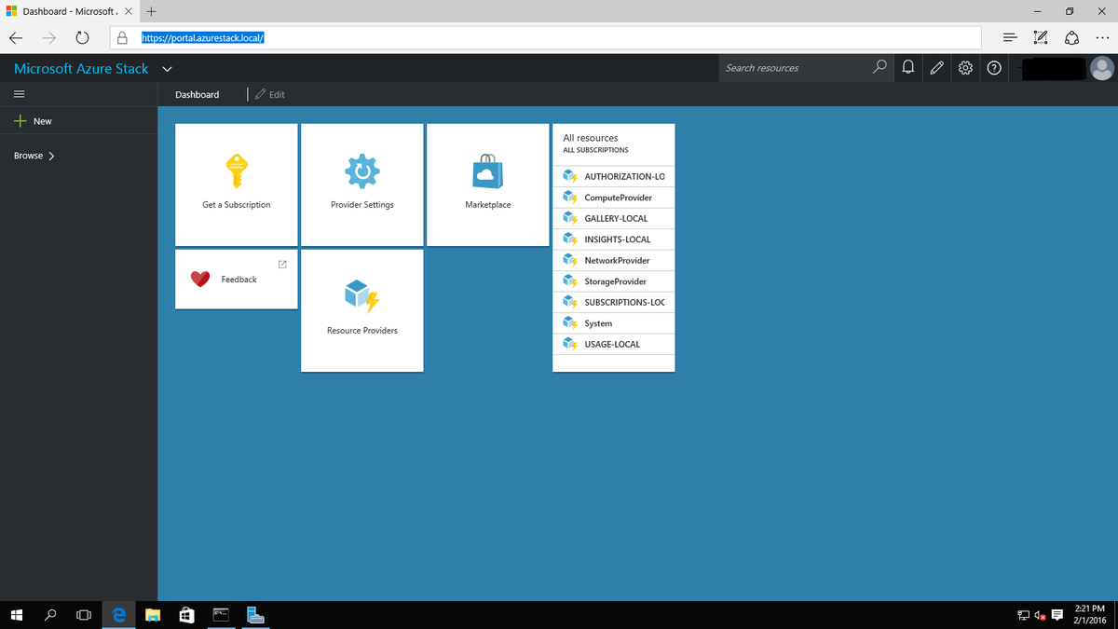Click the Microsoft Azure Stack title
Viewport: 1118px width, 629px height.
click(x=81, y=68)
